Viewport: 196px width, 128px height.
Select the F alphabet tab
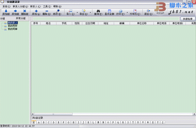tap(63, 122)
